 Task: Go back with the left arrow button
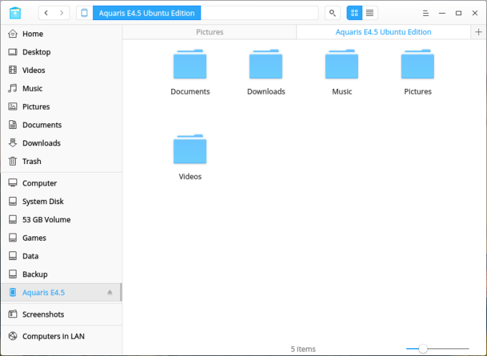(x=47, y=13)
